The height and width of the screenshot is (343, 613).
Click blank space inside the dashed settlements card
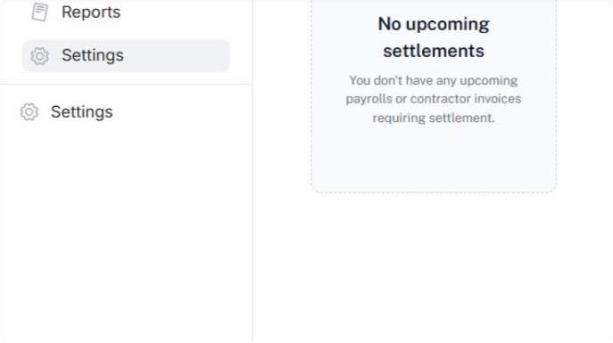(434, 160)
